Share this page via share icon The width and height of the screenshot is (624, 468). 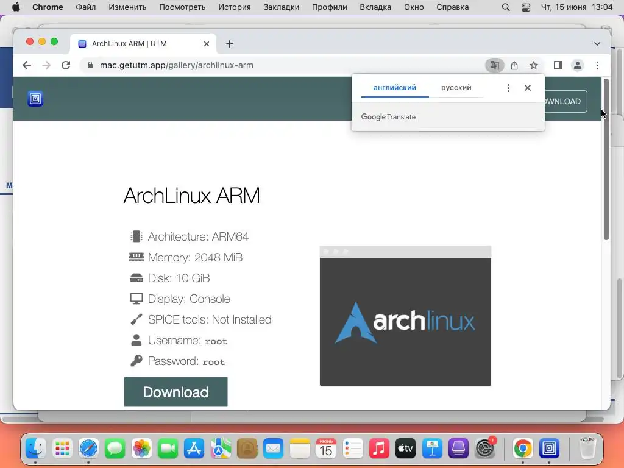514,65
